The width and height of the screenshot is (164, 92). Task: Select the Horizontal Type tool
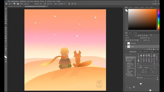tap(6, 42)
